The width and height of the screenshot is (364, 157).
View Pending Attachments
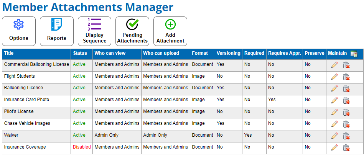coord(132,31)
